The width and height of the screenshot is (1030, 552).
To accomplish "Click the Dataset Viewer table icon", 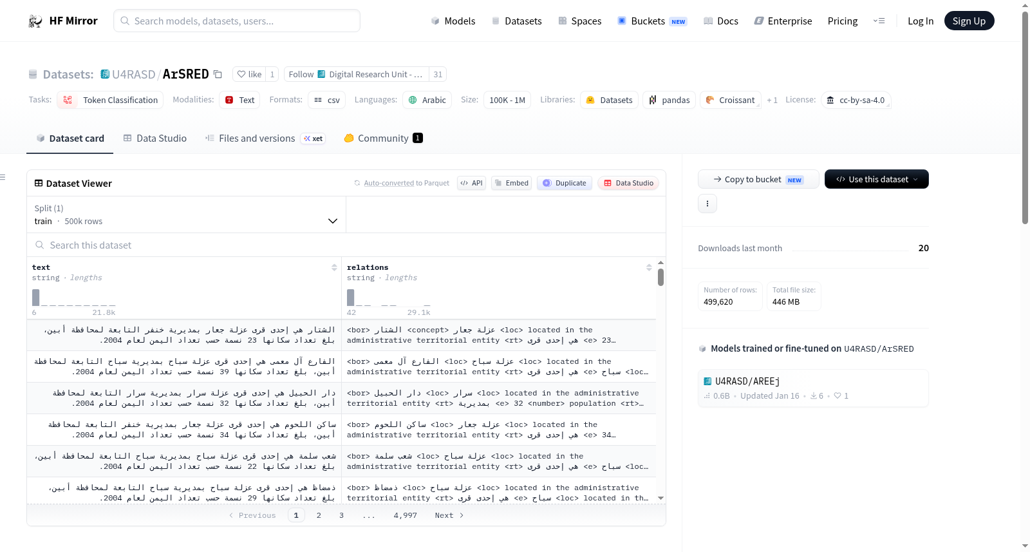I will click(x=39, y=184).
